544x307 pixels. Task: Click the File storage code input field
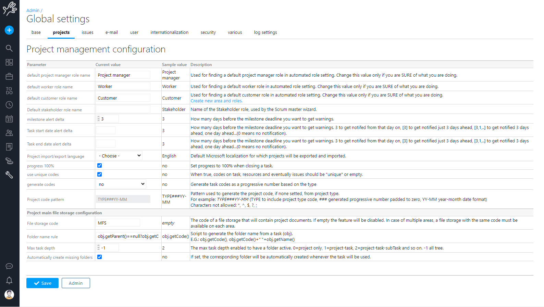click(x=118, y=223)
